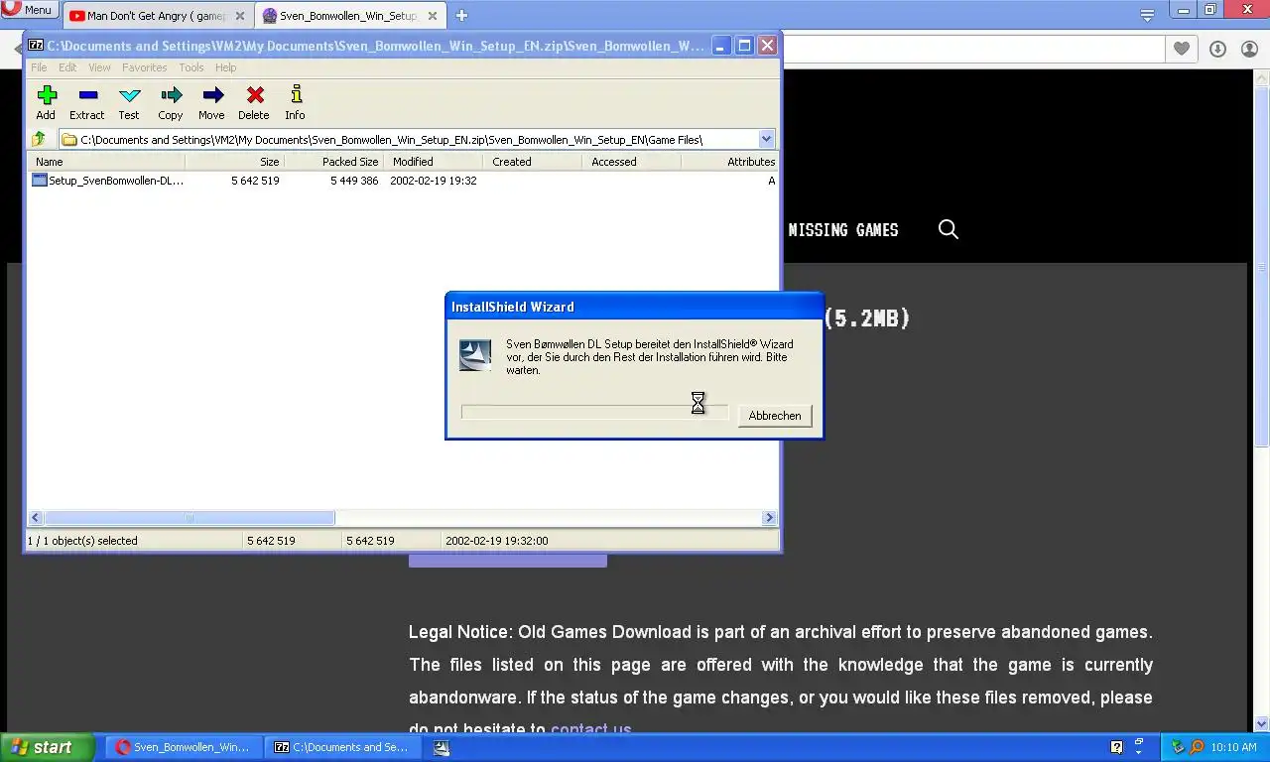Screen dimensions: 1270x762
Task: Click the Copy toolbar icon
Action: [x=171, y=95]
